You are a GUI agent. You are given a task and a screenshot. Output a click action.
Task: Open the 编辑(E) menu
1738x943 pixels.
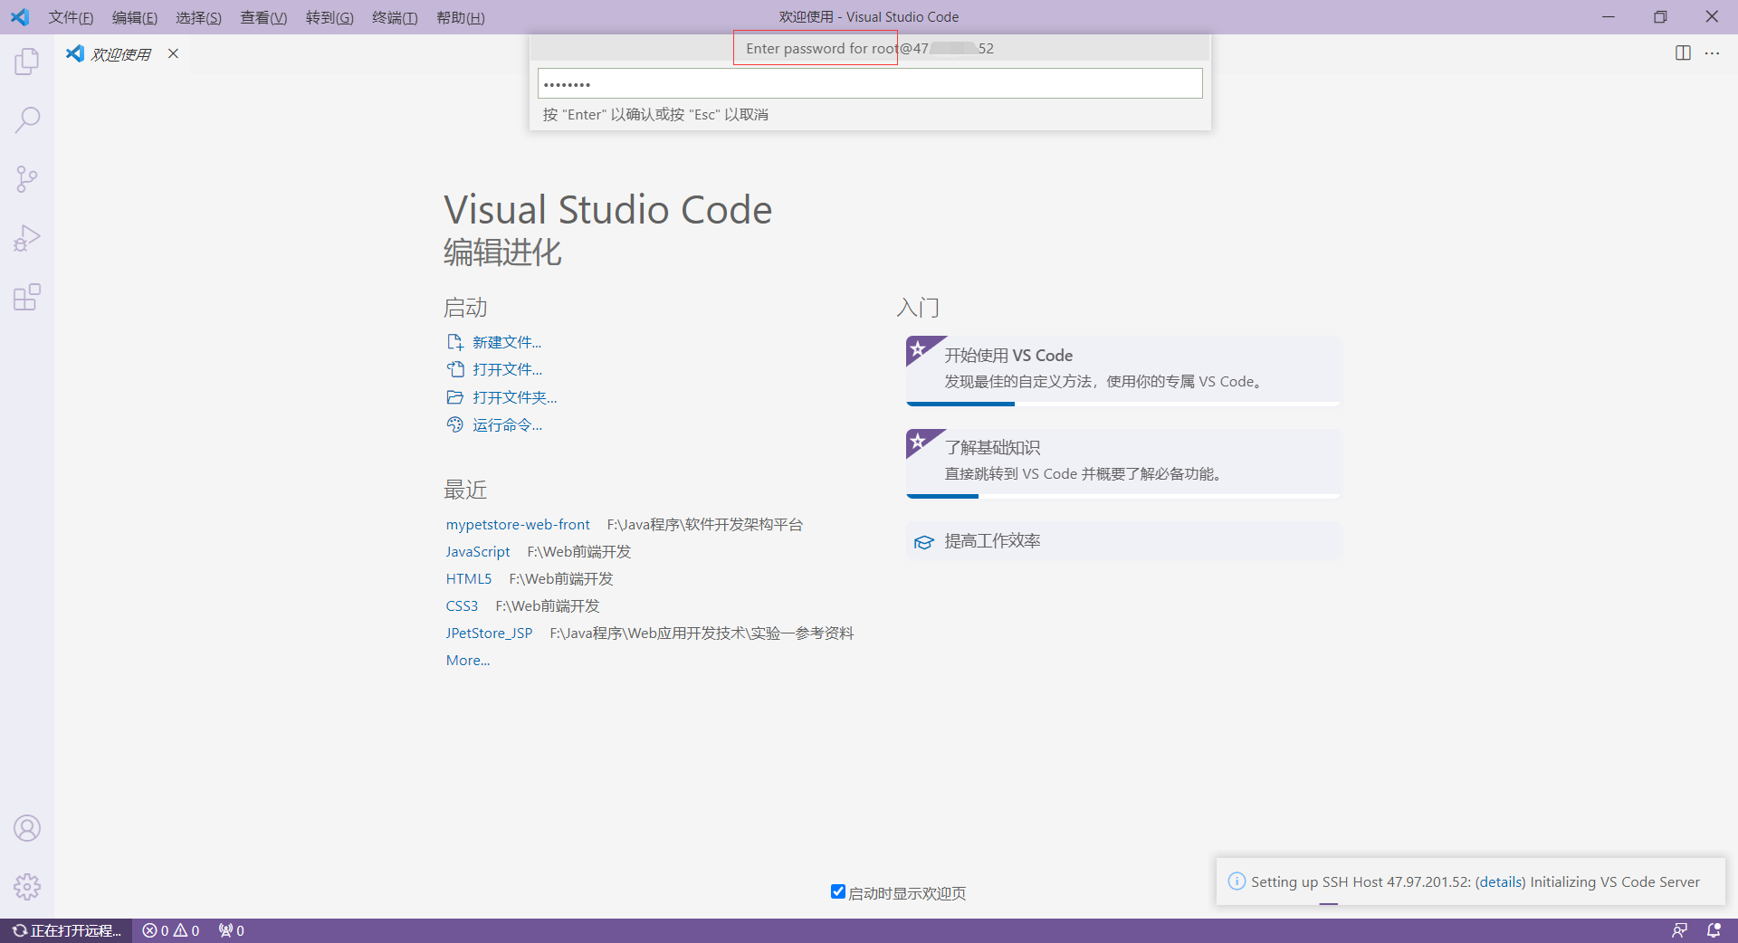(135, 17)
